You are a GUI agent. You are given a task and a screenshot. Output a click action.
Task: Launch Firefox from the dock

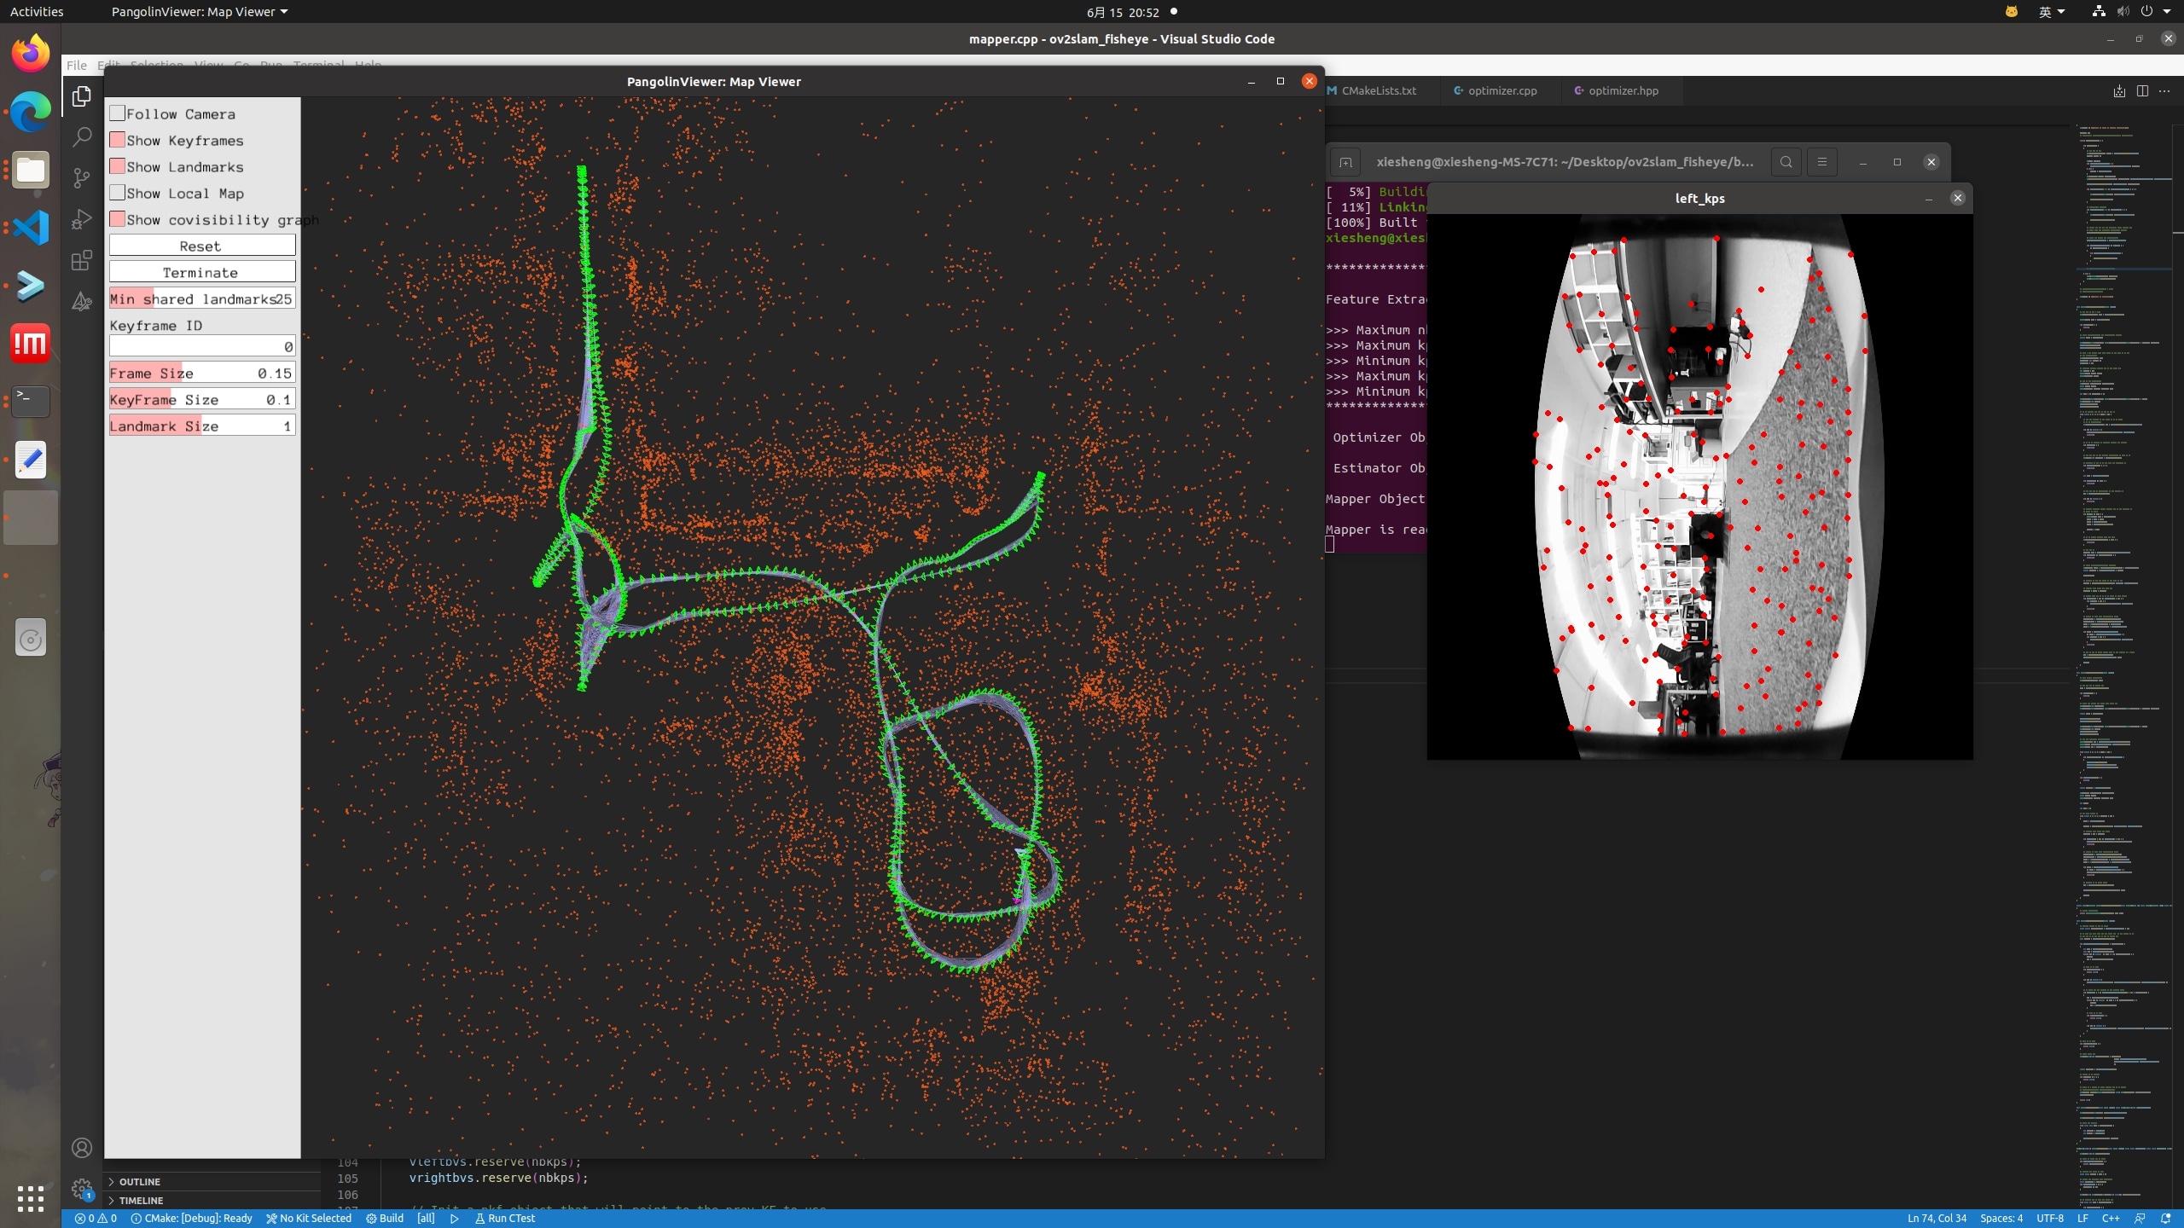[x=31, y=53]
